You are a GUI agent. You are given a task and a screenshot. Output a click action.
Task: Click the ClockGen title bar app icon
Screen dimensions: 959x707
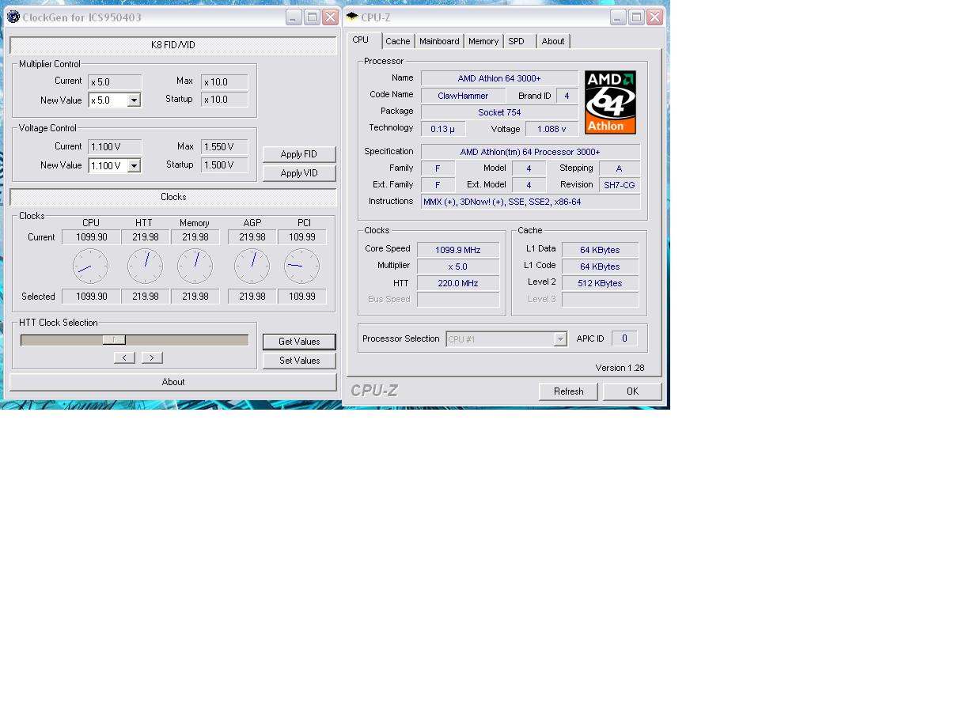click(x=13, y=17)
